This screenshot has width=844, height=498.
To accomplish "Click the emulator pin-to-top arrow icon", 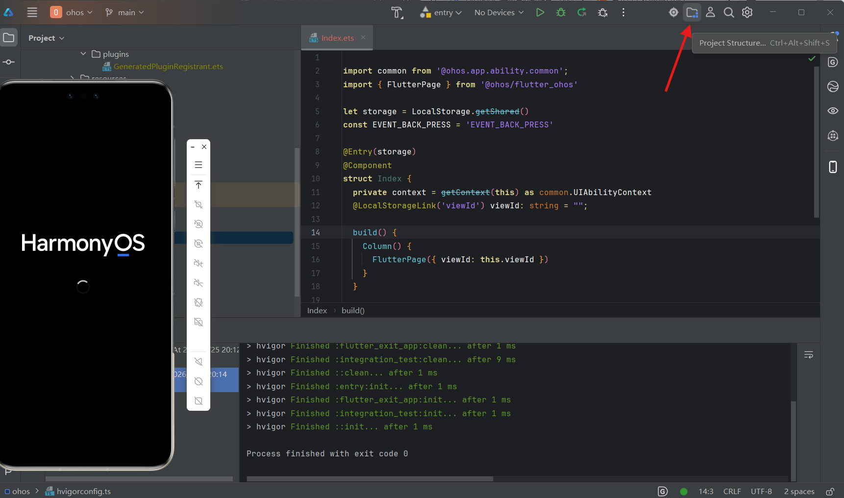I will (x=199, y=185).
